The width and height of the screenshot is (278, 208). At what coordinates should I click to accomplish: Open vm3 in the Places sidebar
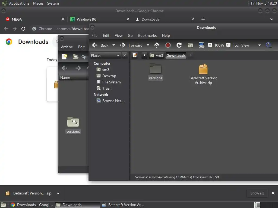[x=106, y=70]
